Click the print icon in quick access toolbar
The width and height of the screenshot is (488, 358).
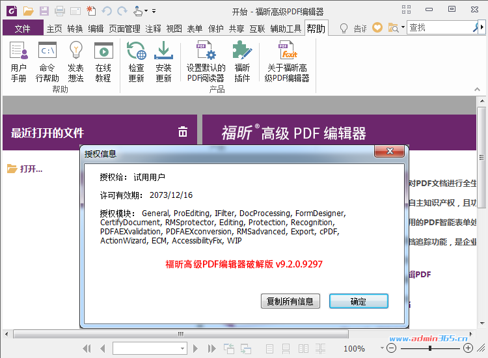(x=60, y=11)
